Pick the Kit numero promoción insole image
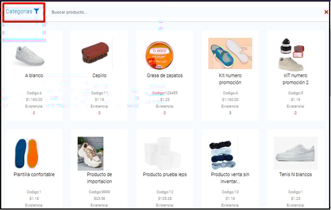Image resolution: width=331 pixels, height=210 pixels. pos(230,53)
